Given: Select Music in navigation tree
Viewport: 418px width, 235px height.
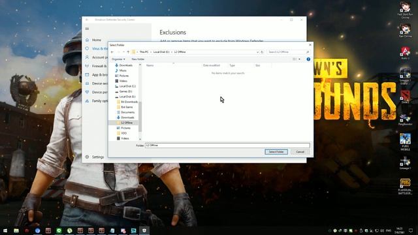Looking at the screenshot, I should (121, 70).
